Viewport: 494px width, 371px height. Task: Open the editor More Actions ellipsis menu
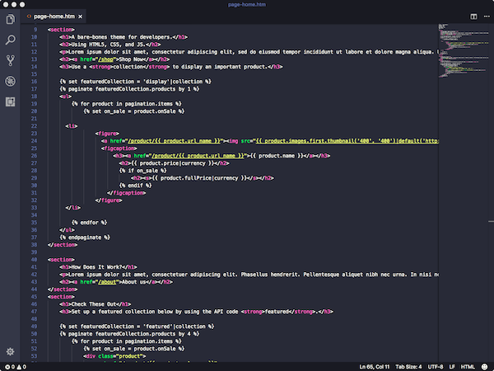487,16
